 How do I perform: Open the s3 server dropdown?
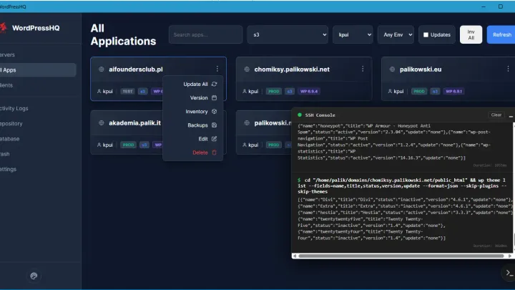[288, 34]
